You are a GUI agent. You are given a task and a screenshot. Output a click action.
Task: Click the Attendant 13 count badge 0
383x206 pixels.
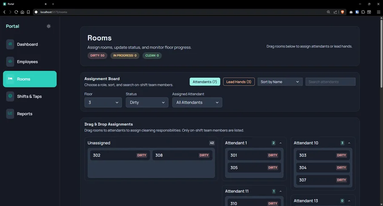[342, 200]
